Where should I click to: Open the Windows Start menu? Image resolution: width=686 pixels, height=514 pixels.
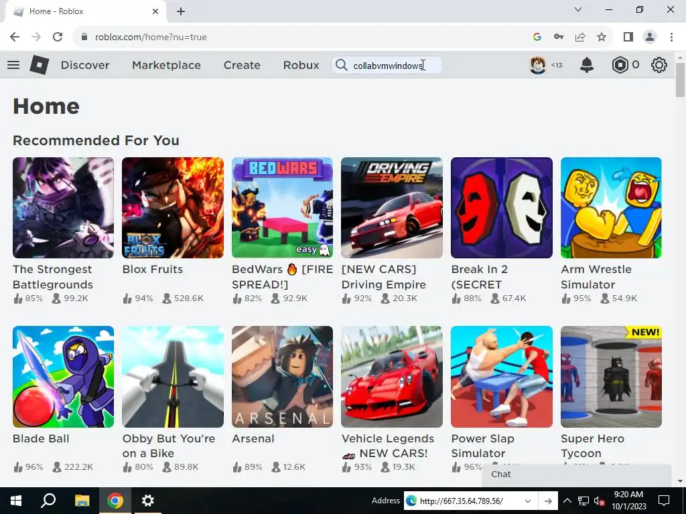point(16,501)
